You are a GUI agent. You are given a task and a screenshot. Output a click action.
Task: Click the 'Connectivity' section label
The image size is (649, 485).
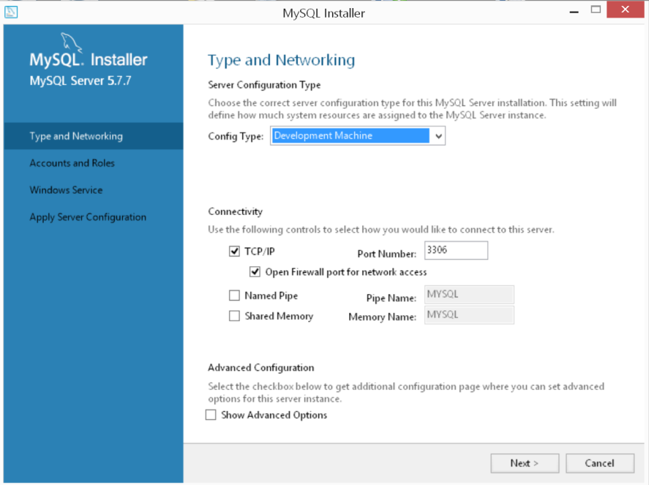click(x=235, y=211)
